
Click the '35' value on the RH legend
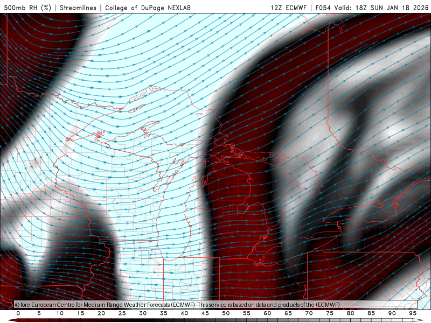pos(164,313)
